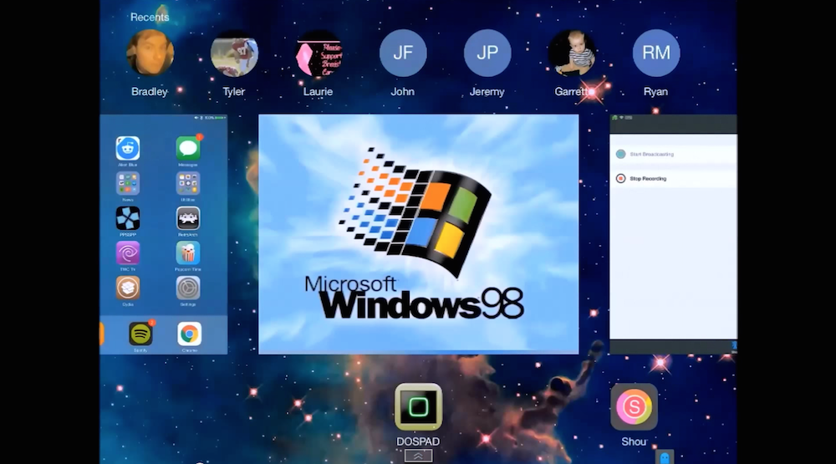Open Spotify in the dock

140,334
